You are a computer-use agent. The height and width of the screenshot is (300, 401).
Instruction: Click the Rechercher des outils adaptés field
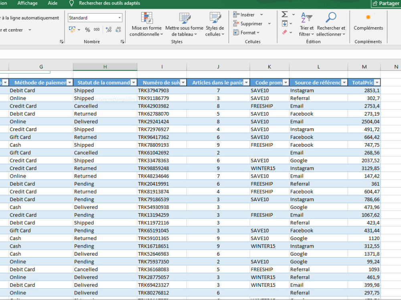click(x=109, y=3)
